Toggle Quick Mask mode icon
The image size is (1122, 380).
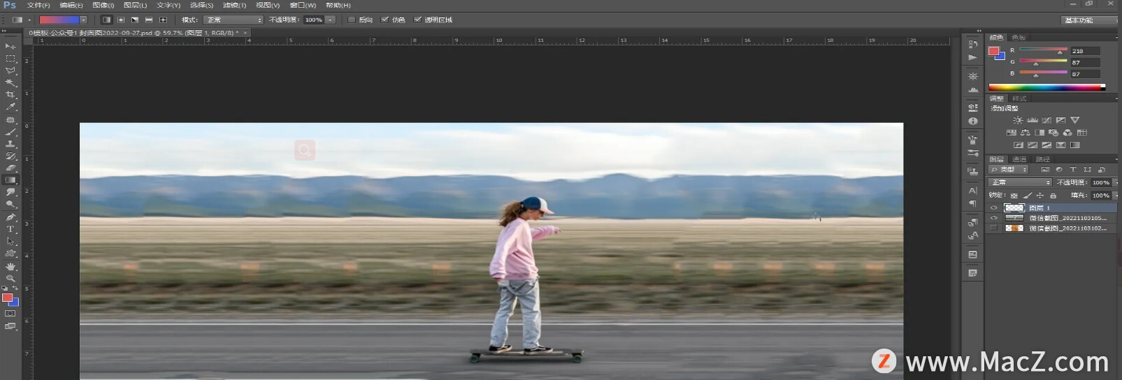click(10, 314)
